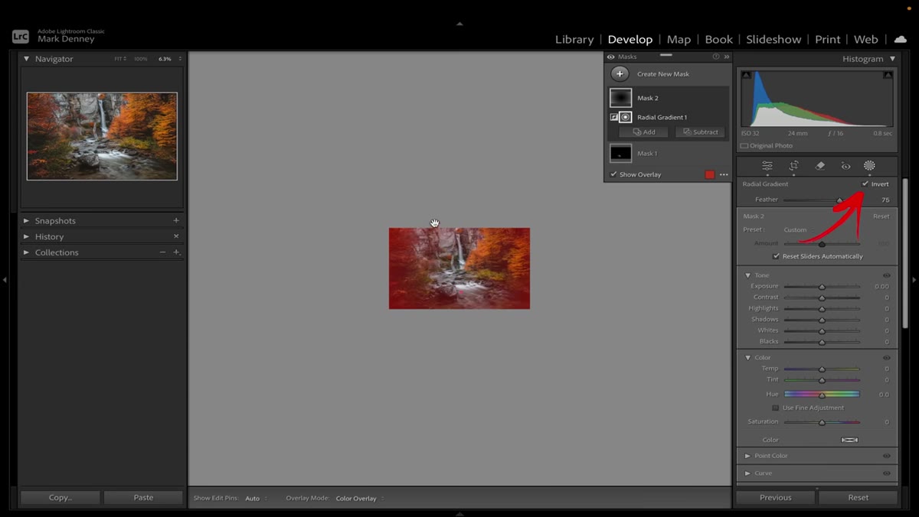Image resolution: width=919 pixels, height=517 pixels.
Task: Click the invert icon beside Radial Gradient 1
Action: tap(614, 117)
